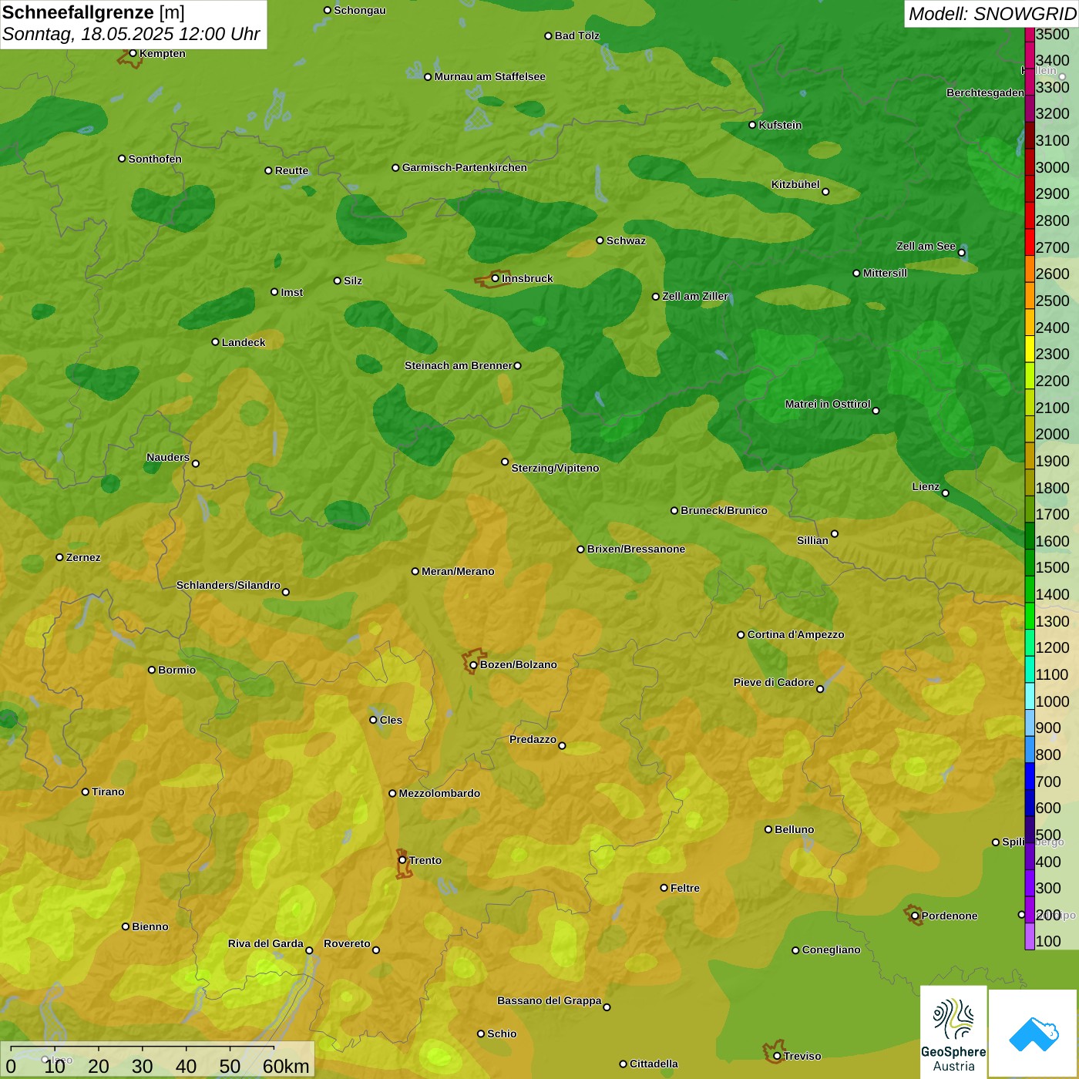
Task: Click the Feltre label
Action: click(x=685, y=888)
